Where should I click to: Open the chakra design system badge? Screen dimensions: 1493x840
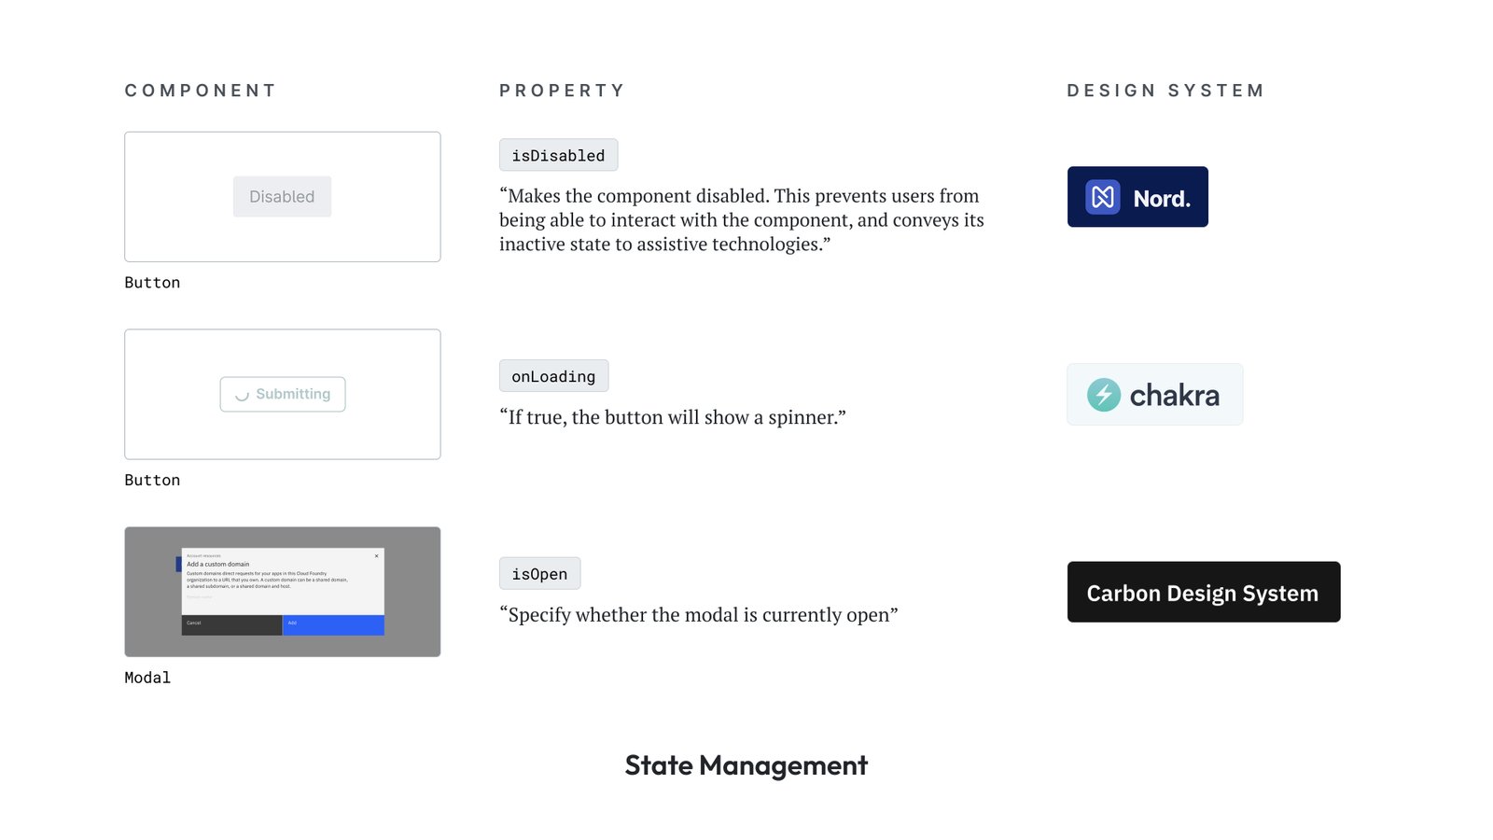click(1154, 395)
